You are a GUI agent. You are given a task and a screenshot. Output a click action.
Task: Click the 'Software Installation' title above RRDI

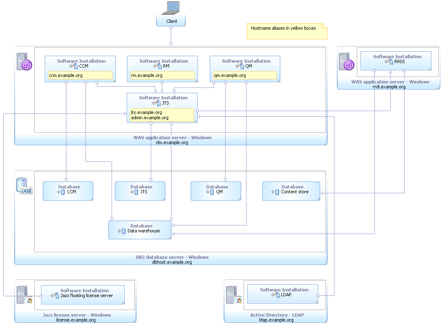coord(397,57)
